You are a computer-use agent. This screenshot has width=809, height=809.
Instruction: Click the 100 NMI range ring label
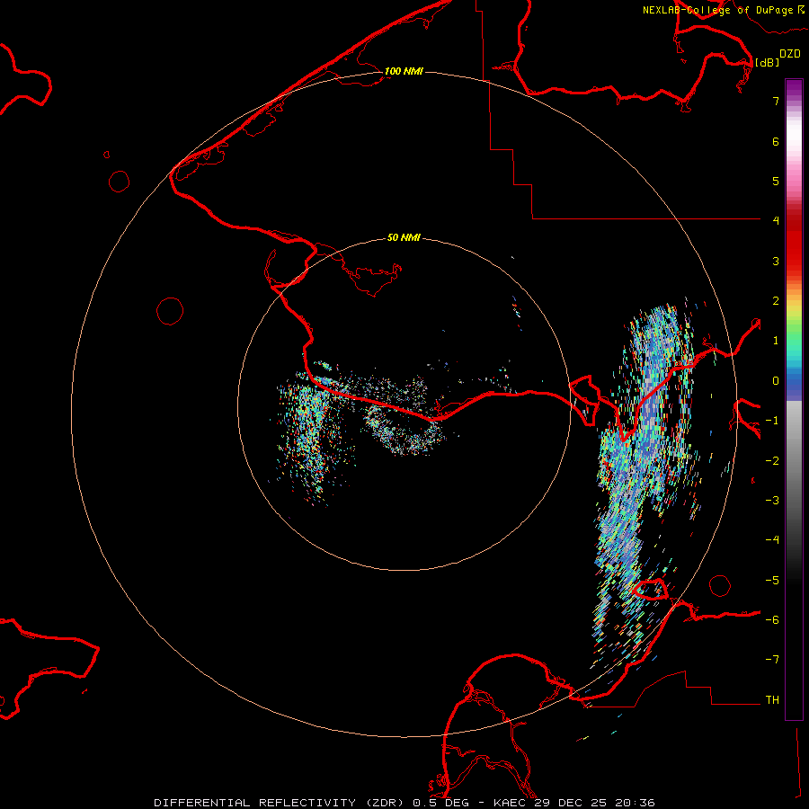(x=404, y=71)
